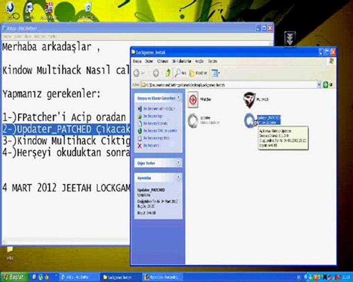Click 'Yapmanız gerekenler:' line in Notepad
Screen dimensions: 353x282
[51, 94]
